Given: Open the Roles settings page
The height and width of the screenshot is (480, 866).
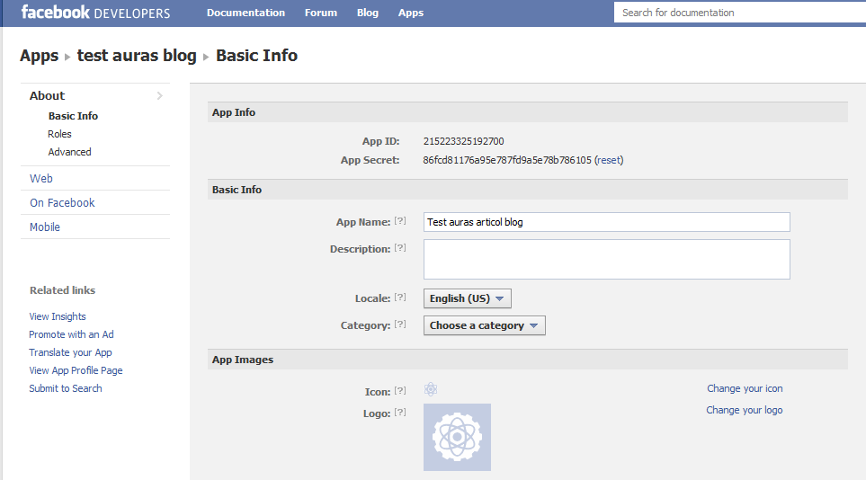Looking at the screenshot, I should pos(59,134).
